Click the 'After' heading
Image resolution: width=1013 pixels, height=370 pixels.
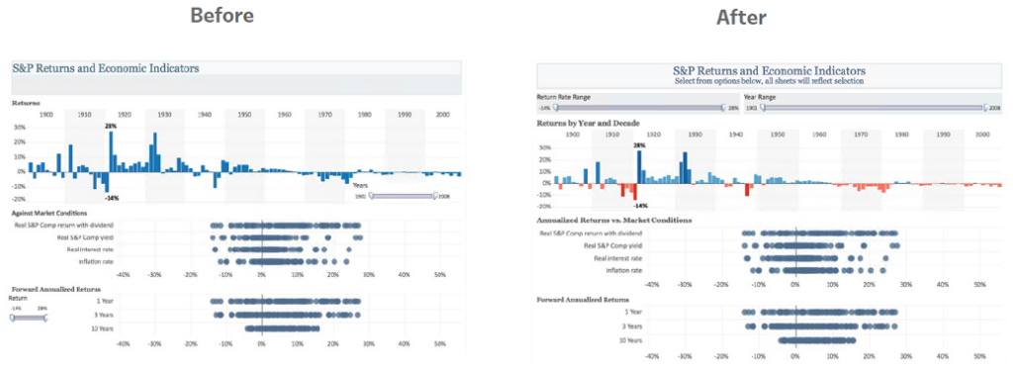(741, 18)
